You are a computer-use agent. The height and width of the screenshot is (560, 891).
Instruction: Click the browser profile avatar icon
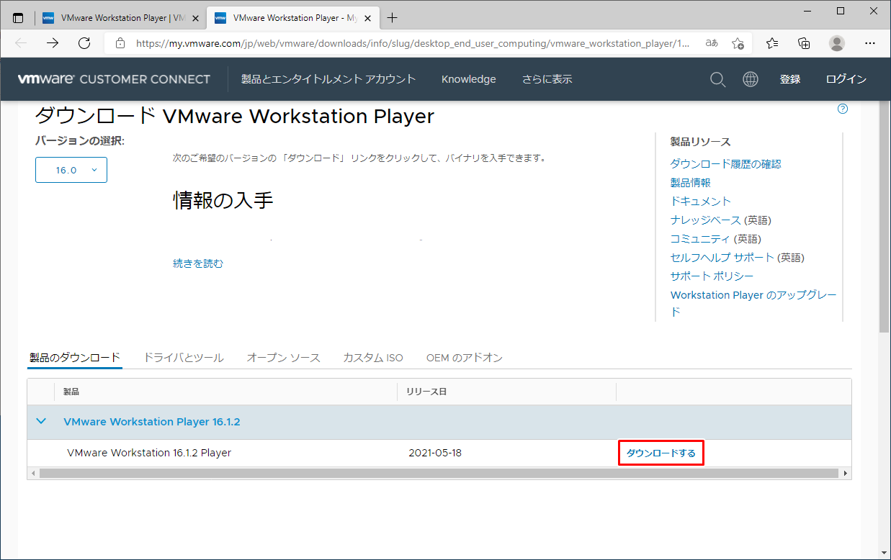(x=836, y=43)
